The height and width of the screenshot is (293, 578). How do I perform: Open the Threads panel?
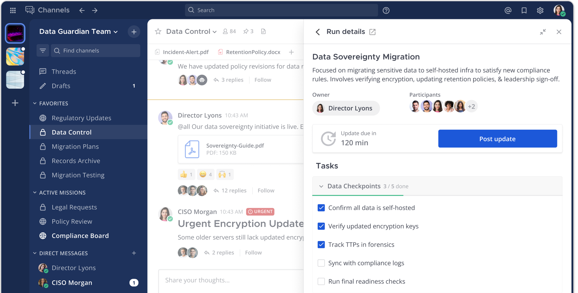64,71
